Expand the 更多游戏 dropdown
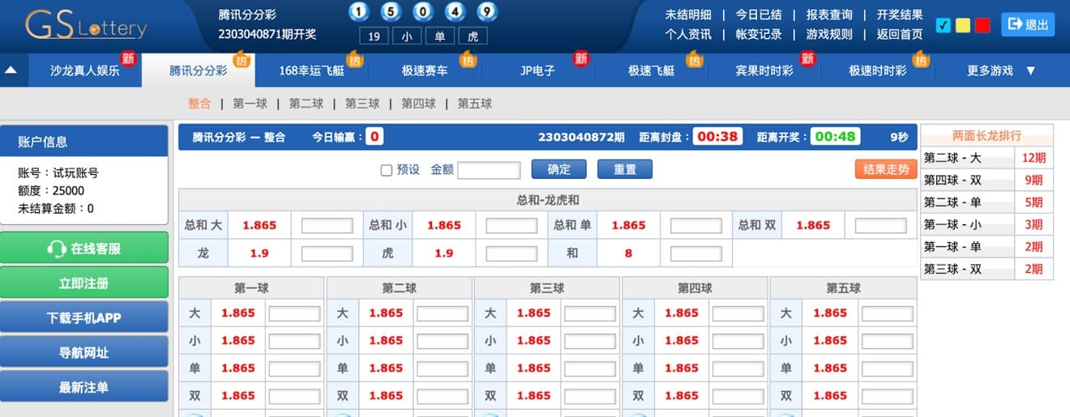This screenshot has height=417, width=1070. (x=1001, y=70)
